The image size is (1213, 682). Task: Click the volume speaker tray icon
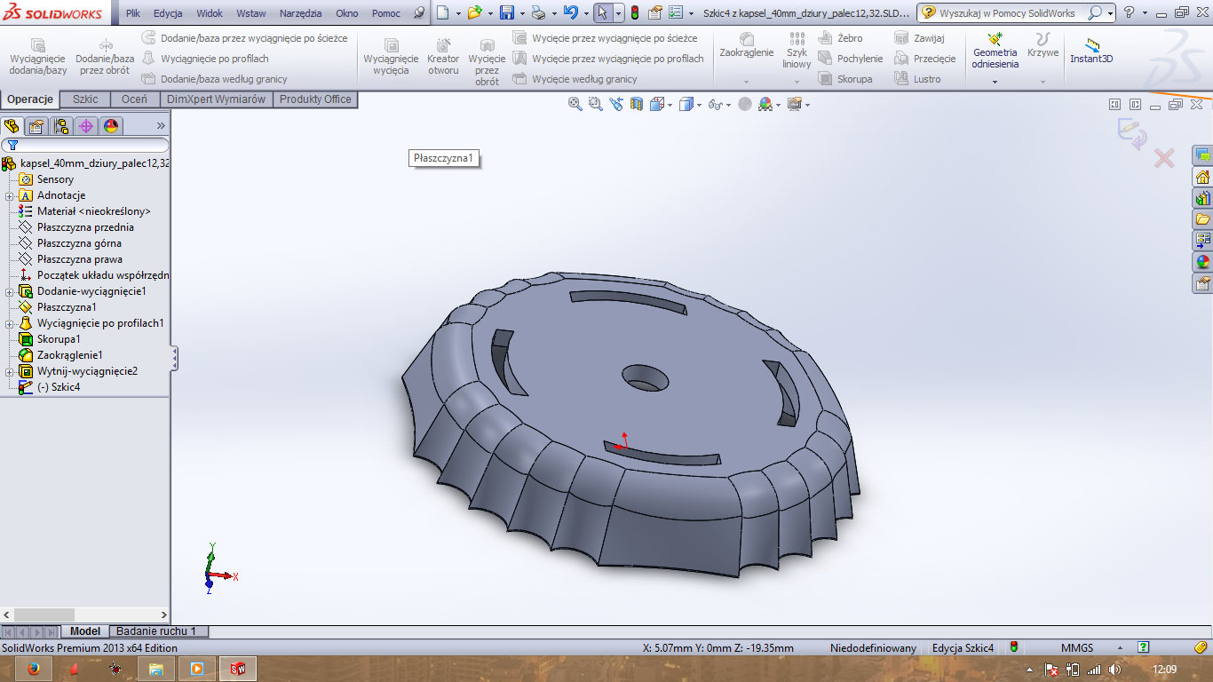point(1115,670)
